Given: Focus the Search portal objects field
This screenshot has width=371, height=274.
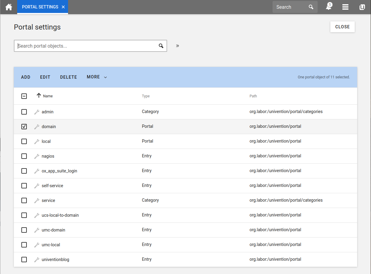Looking at the screenshot, I should point(86,46).
